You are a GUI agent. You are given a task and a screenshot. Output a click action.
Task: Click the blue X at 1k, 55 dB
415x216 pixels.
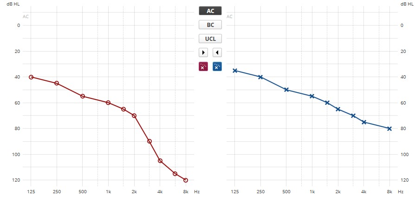[x=312, y=96]
